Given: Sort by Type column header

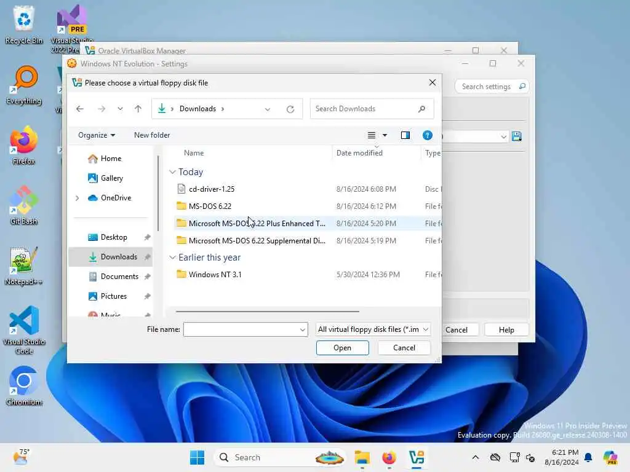Looking at the screenshot, I should tap(433, 153).
